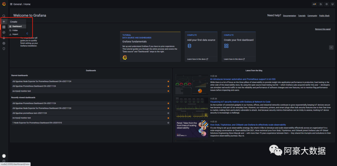Toggle star on recently viewed Prometheus Dashboard CN

tap(168, 103)
